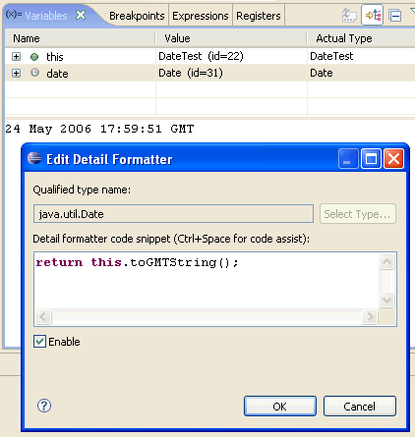Viewport: 415px width, 437px height.
Task: Toggle the Enable checkbox
Action: click(39, 342)
